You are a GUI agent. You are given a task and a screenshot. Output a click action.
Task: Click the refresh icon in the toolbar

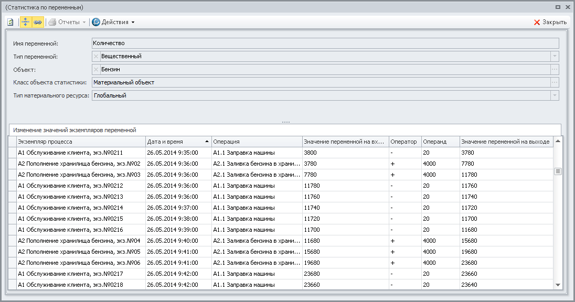(10, 22)
